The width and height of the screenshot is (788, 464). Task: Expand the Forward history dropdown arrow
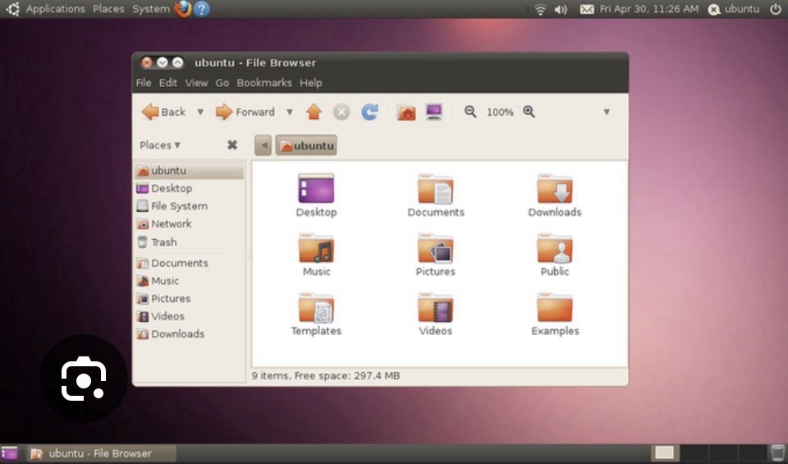pyautogui.click(x=290, y=112)
